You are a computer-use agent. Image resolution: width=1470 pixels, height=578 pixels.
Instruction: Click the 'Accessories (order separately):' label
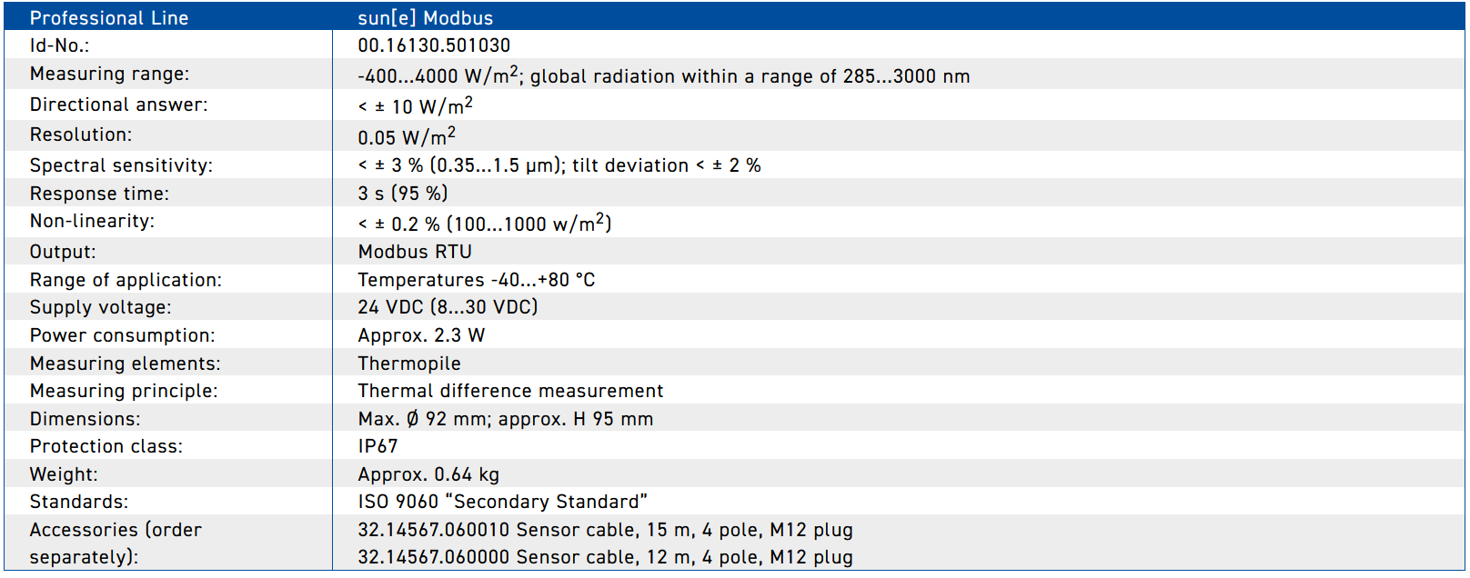116,543
